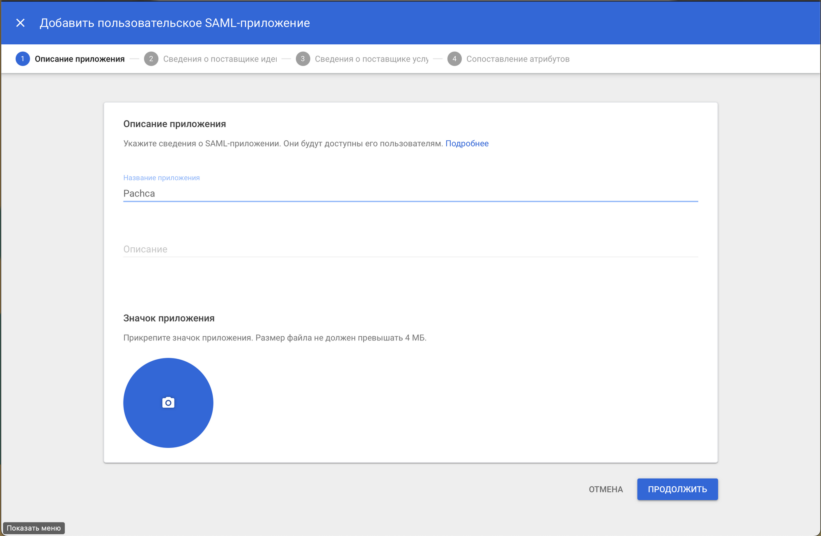Click the 'Значок приложения' section heading
821x536 pixels.
pos(169,318)
